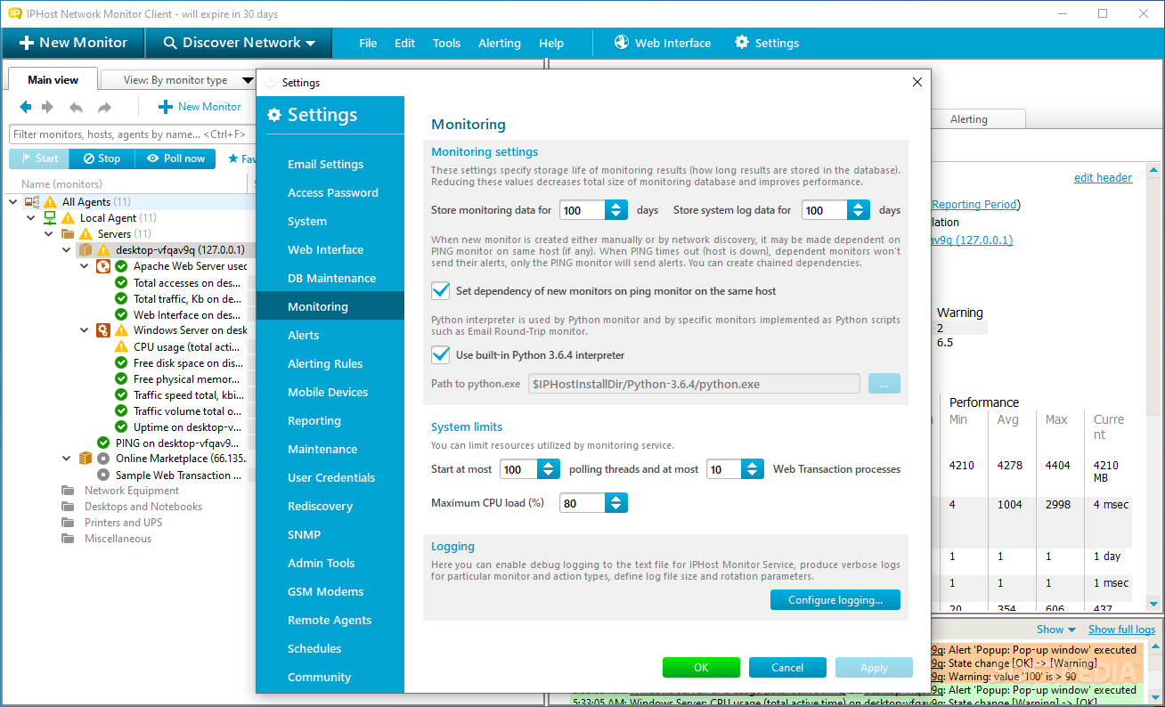Image resolution: width=1165 pixels, height=707 pixels.
Task: Click the Desktops and Notebooks folder icon
Action: (x=68, y=507)
